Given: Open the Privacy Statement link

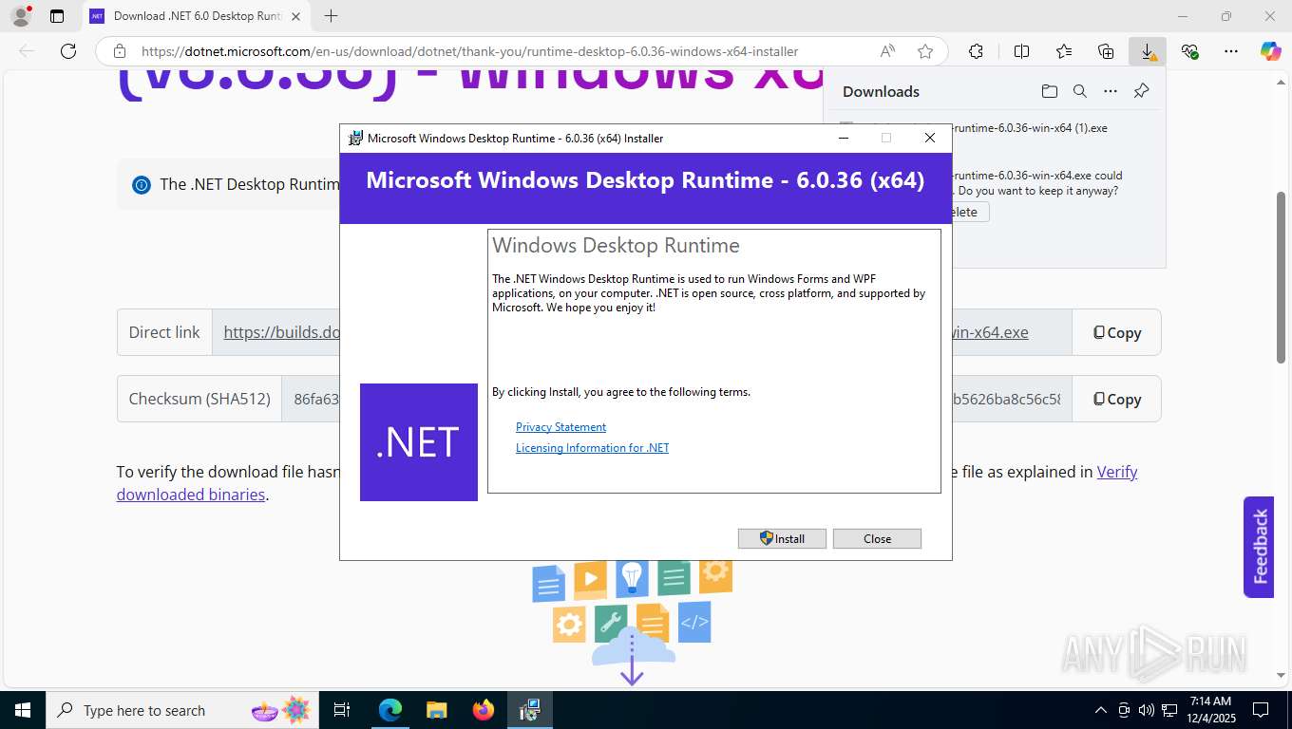Looking at the screenshot, I should pos(560,427).
